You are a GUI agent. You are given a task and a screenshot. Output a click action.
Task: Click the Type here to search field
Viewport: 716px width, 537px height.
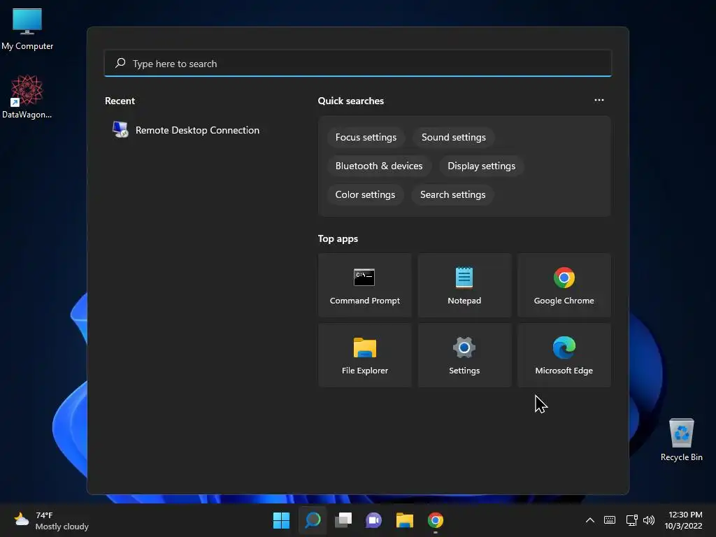357,64
